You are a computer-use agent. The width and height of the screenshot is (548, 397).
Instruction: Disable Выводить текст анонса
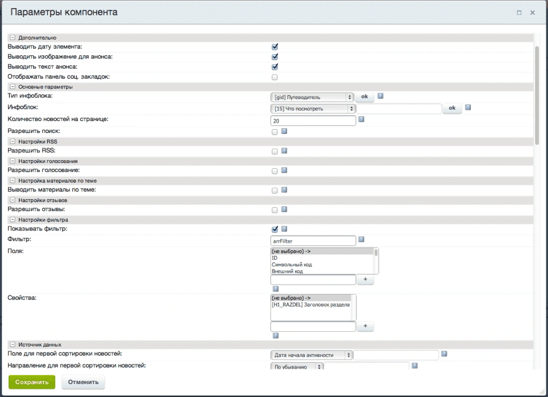[x=275, y=67]
